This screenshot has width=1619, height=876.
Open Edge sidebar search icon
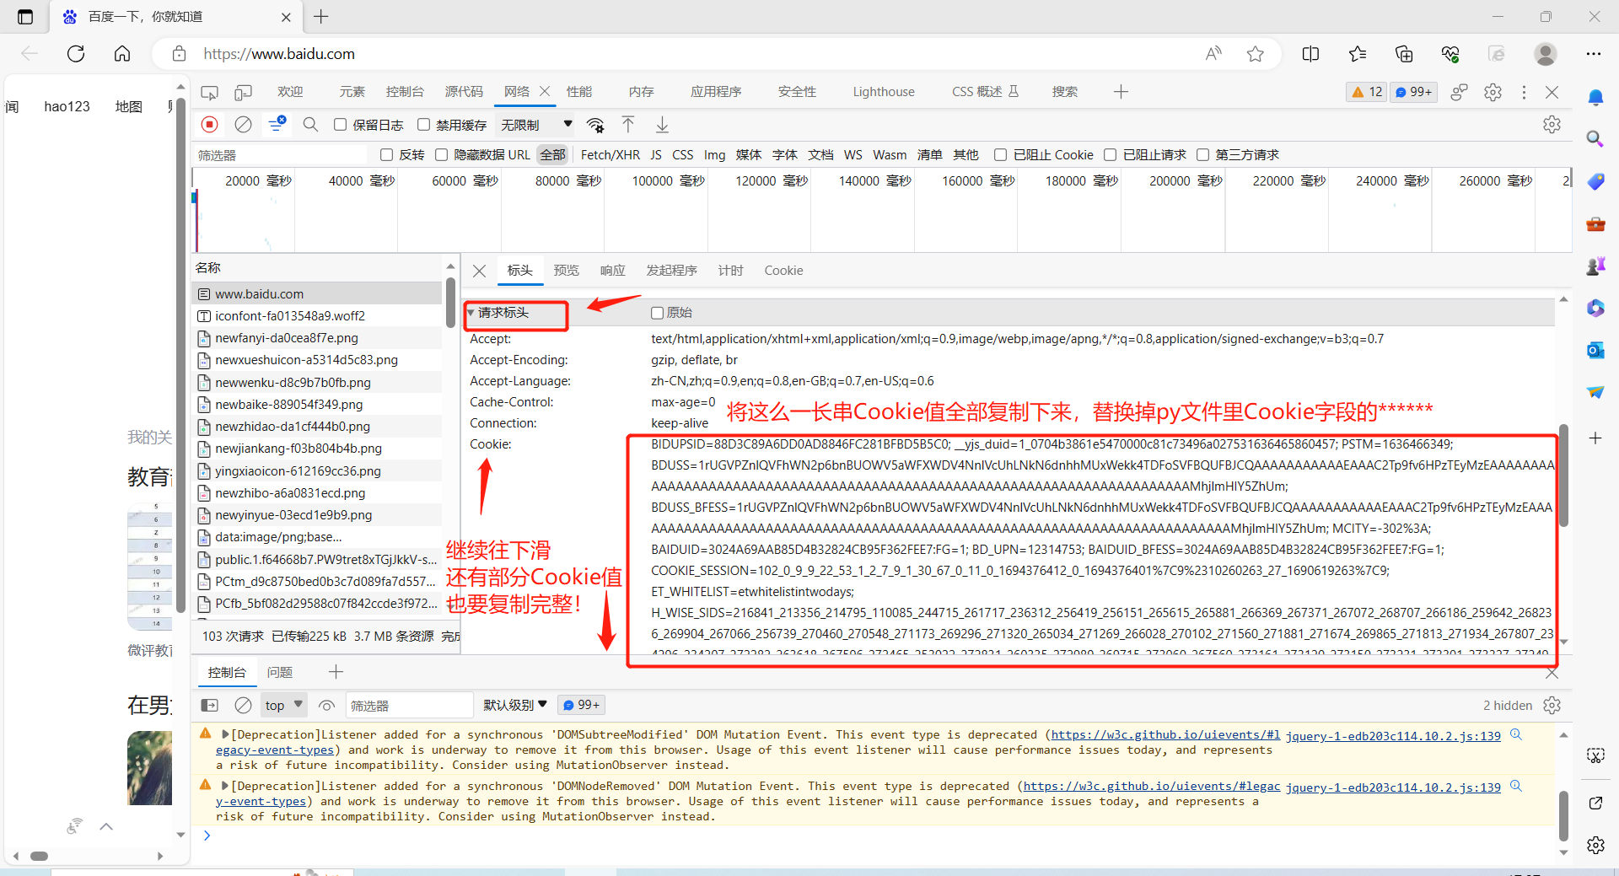tap(1595, 138)
